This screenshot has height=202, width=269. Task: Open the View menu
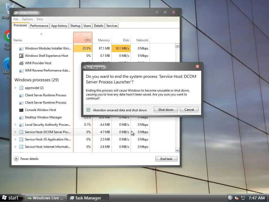[x=40, y=19]
